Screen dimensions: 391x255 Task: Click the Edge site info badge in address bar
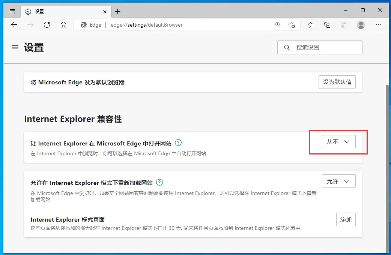pyautogui.click(x=90, y=25)
